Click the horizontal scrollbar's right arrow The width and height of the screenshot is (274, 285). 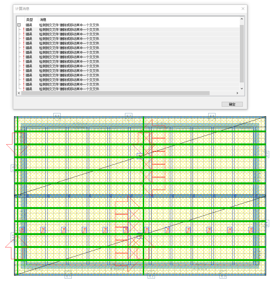tap(237, 93)
